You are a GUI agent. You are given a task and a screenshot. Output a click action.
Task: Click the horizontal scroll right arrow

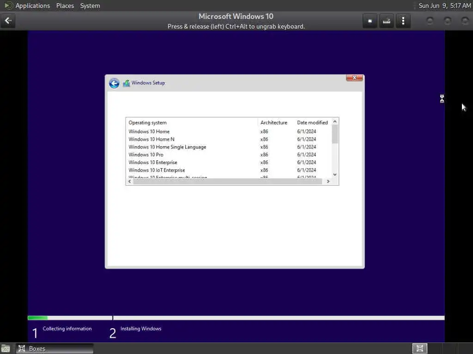(x=328, y=181)
